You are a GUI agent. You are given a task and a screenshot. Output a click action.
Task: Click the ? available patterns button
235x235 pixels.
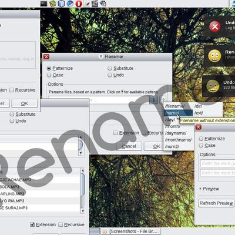[x=163, y=100]
